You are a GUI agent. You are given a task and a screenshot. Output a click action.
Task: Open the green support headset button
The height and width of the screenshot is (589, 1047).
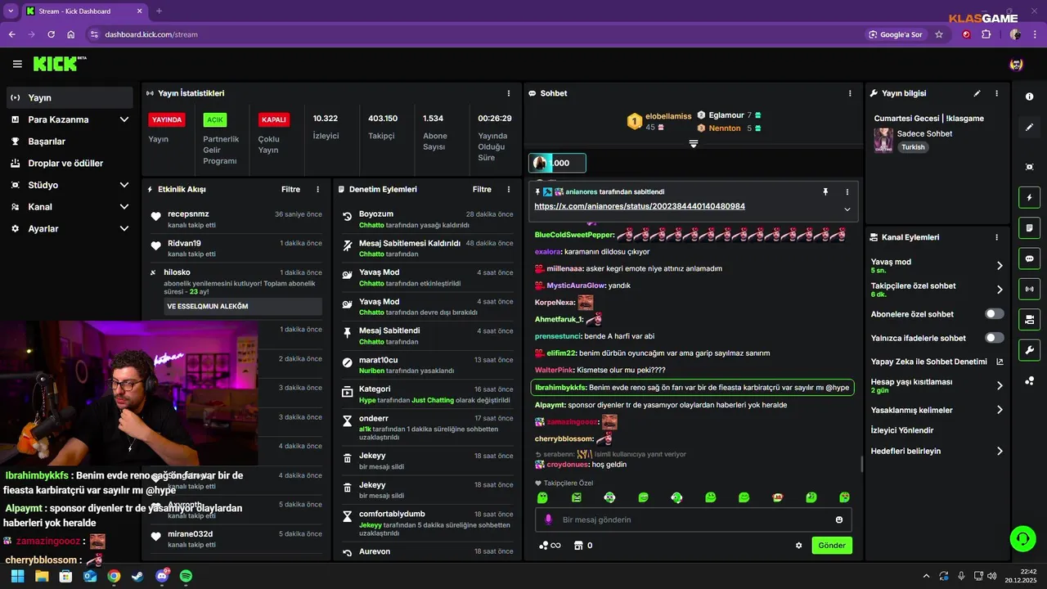(1022, 538)
